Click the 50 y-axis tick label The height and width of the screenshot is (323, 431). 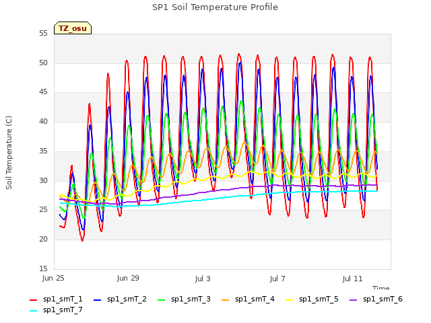(43, 63)
